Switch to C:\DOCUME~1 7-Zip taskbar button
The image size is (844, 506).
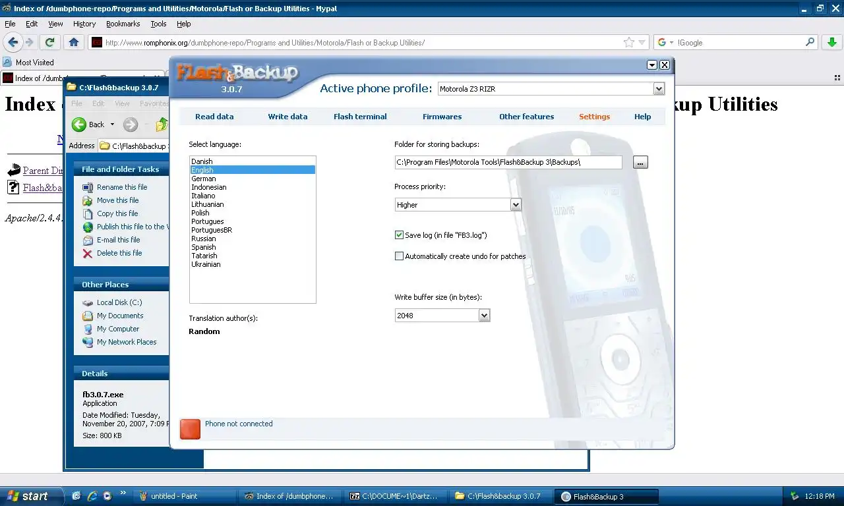click(396, 496)
